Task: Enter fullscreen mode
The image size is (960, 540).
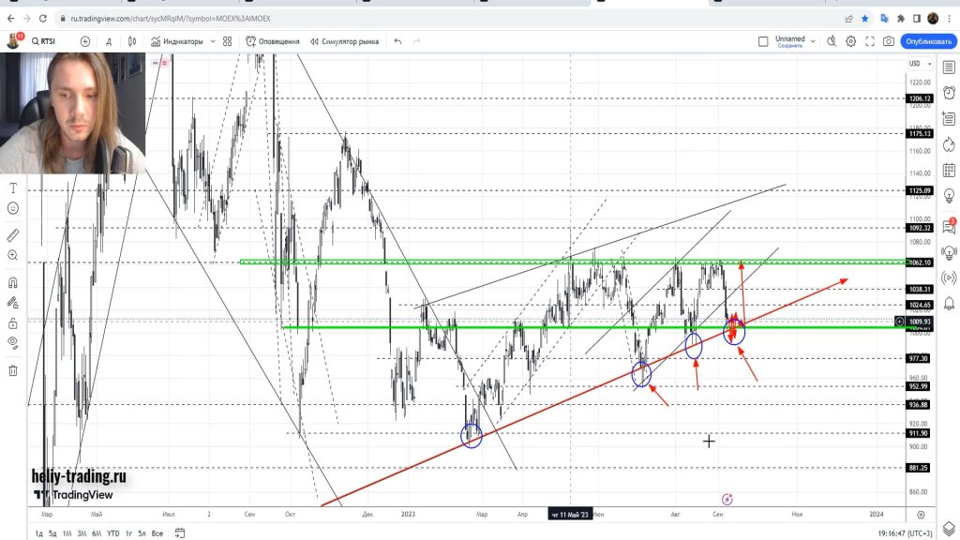Action: click(x=869, y=41)
